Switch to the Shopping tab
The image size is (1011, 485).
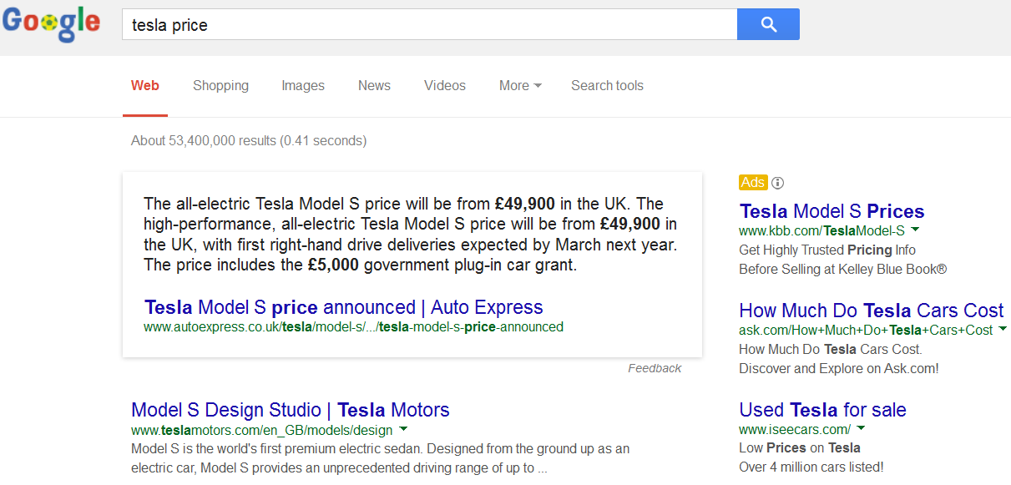pyautogui.click(x=220, y=85)
